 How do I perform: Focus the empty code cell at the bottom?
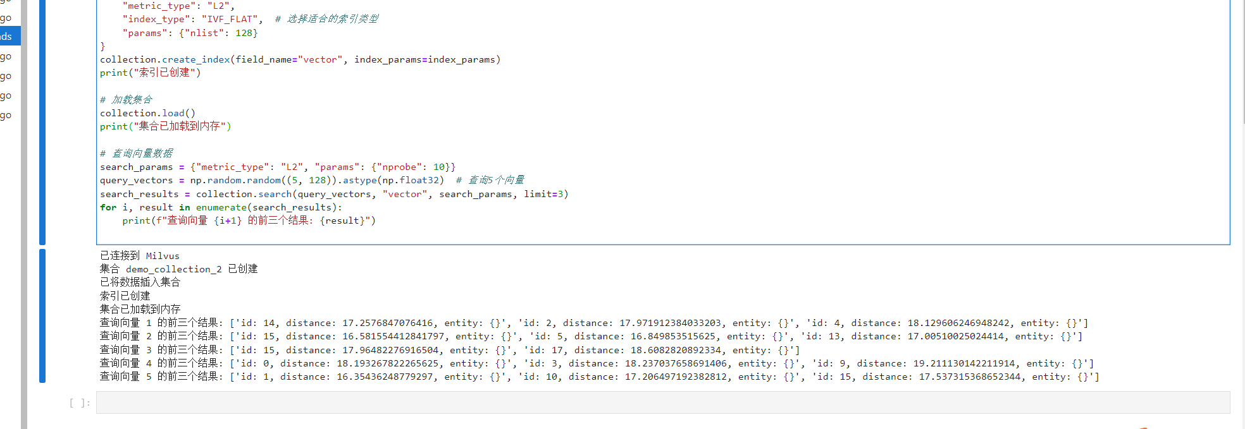click(x=663, y=402)
